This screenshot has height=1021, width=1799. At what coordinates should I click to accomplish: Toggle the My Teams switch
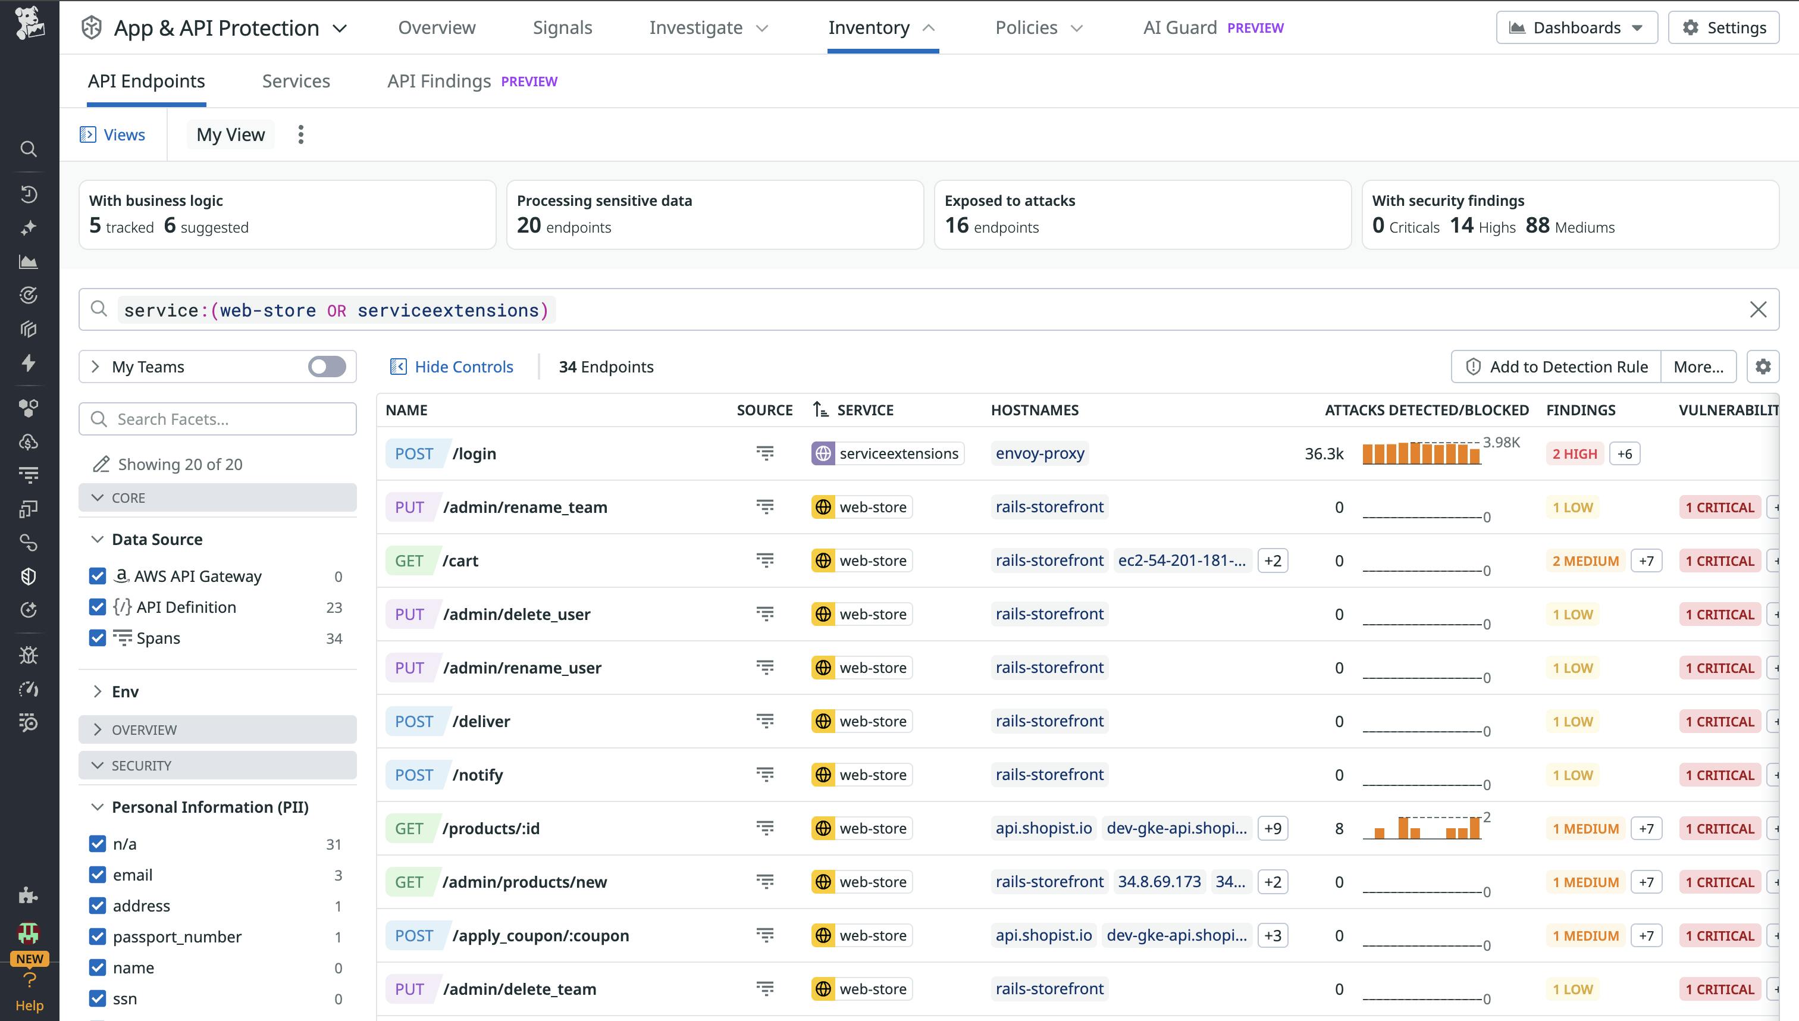[326, 366]
